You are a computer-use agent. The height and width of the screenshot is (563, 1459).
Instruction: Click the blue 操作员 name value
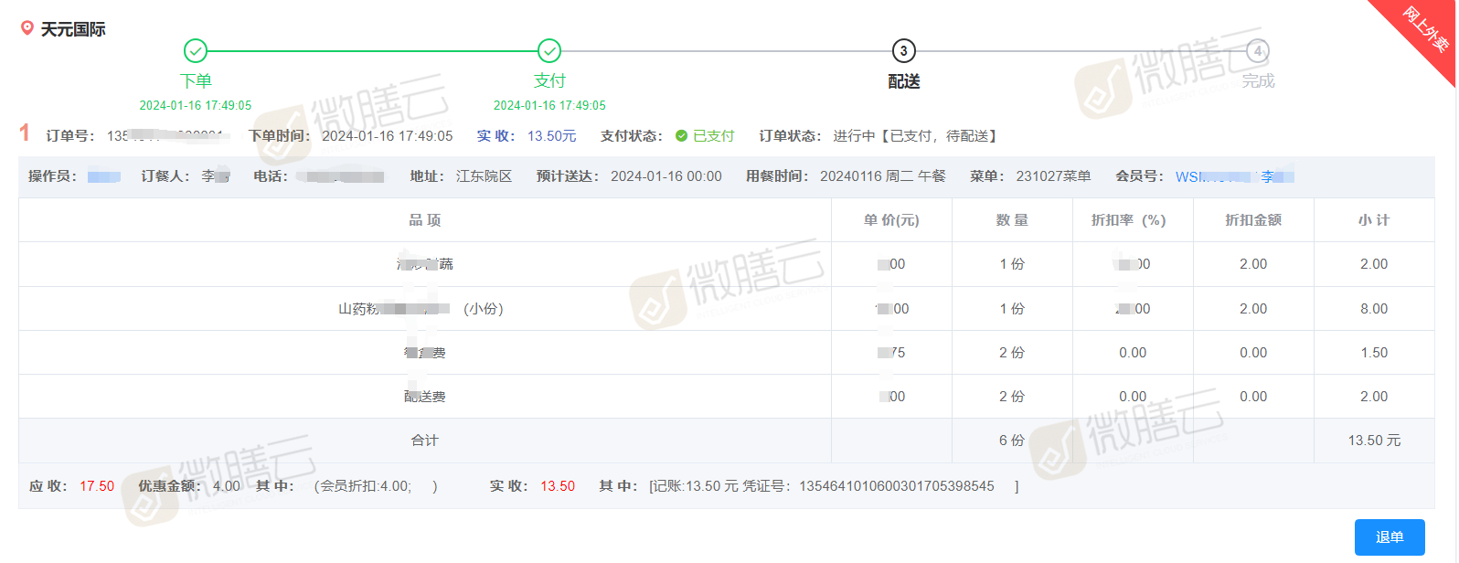[x=104, y=176]
